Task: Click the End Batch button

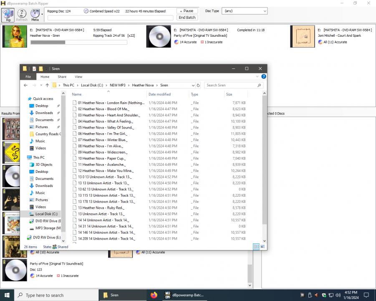Action: coord(187,18)
